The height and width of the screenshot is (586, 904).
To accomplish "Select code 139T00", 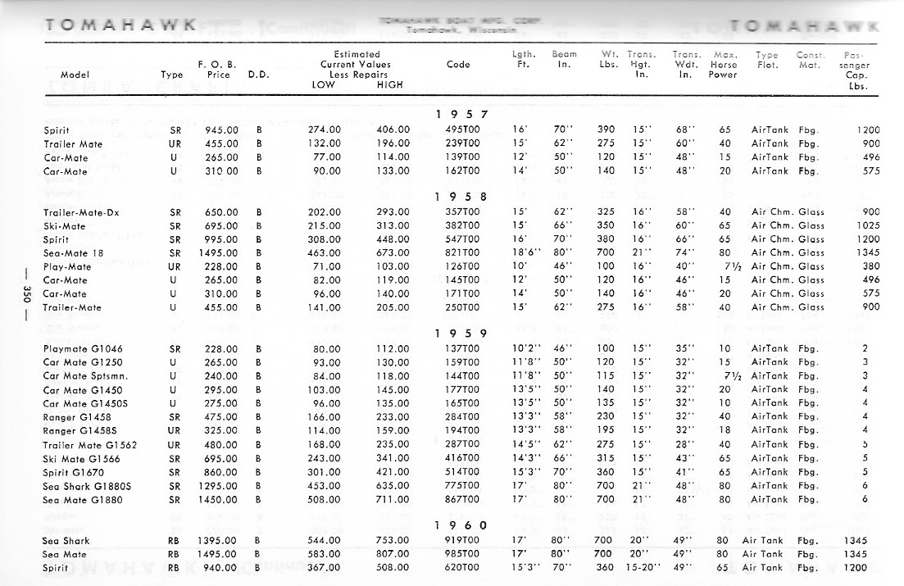I will (x=462, y=157).
